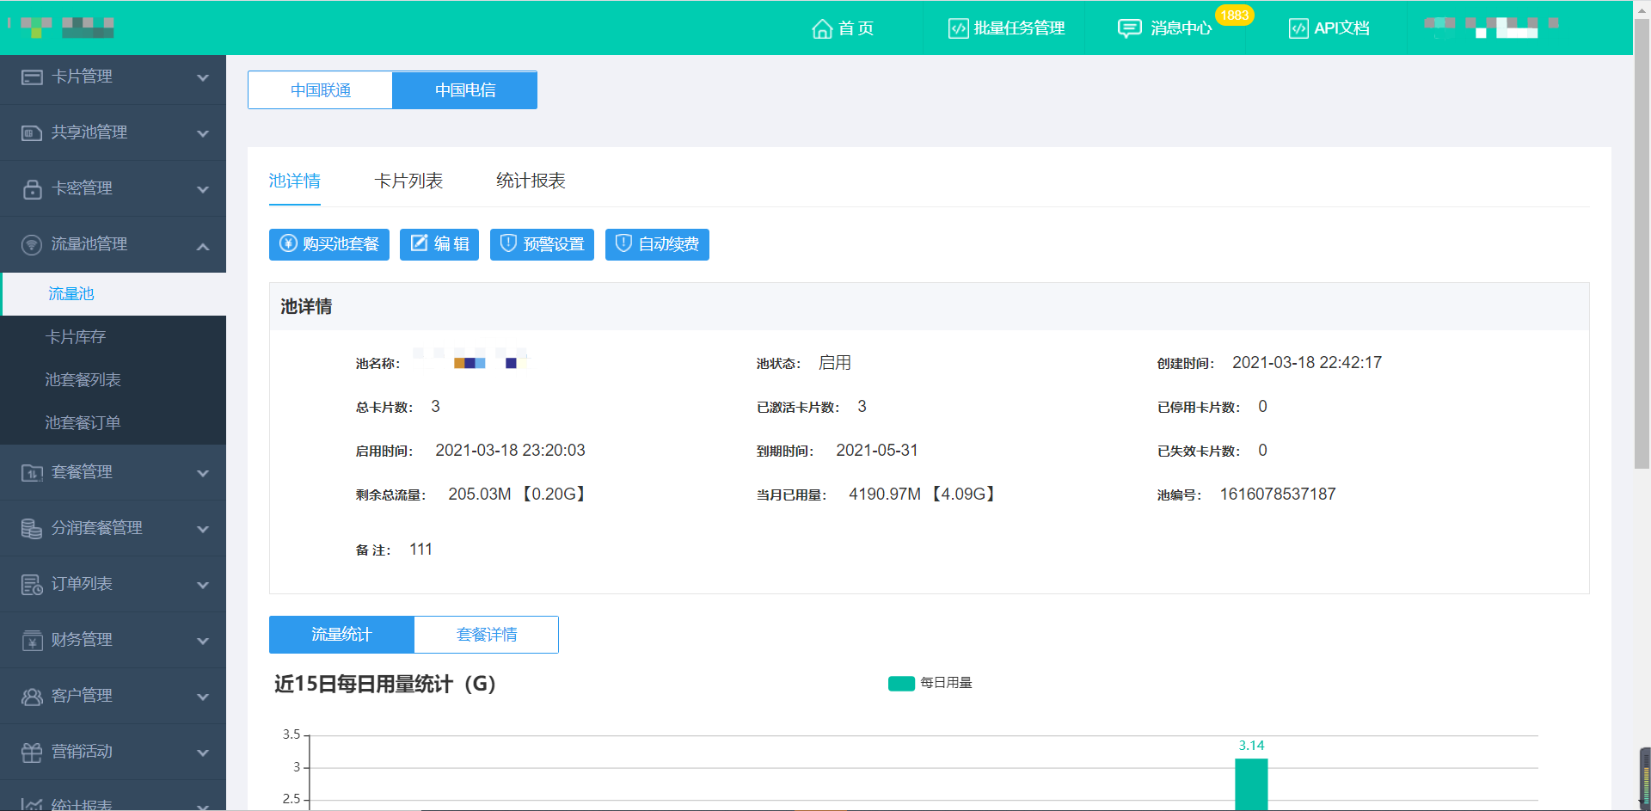The image size is (1651, 811).
Task: Click the 套餐管理 folder icon
Action: click(32, 473)
